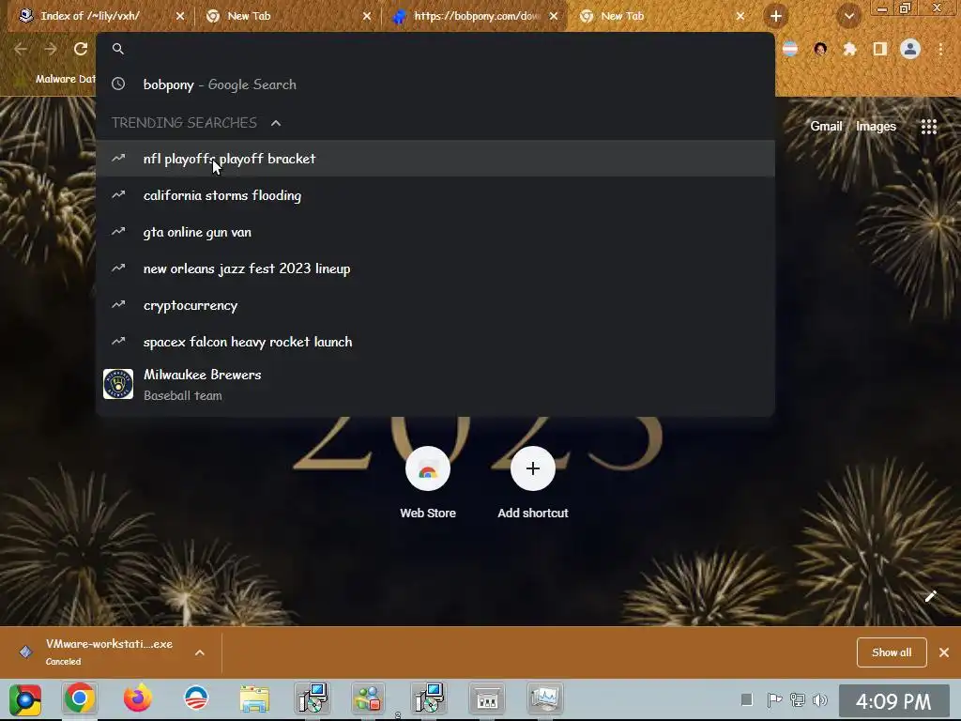The height and width of the screenshot is (721, 961).
Task: Choose nfl playoffs playoff bracket suggestion
Action: [435, 159]
